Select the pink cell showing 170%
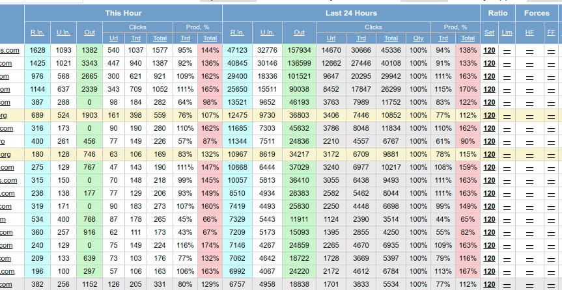Image resolution: width=562 pixels, height=290 pixels. pos(468,90)
